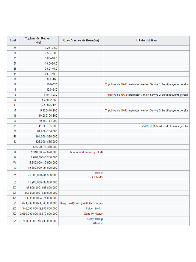196x262 pixels.
Task: Select the value 640–1,280
Action: click(x=51, y=95)
